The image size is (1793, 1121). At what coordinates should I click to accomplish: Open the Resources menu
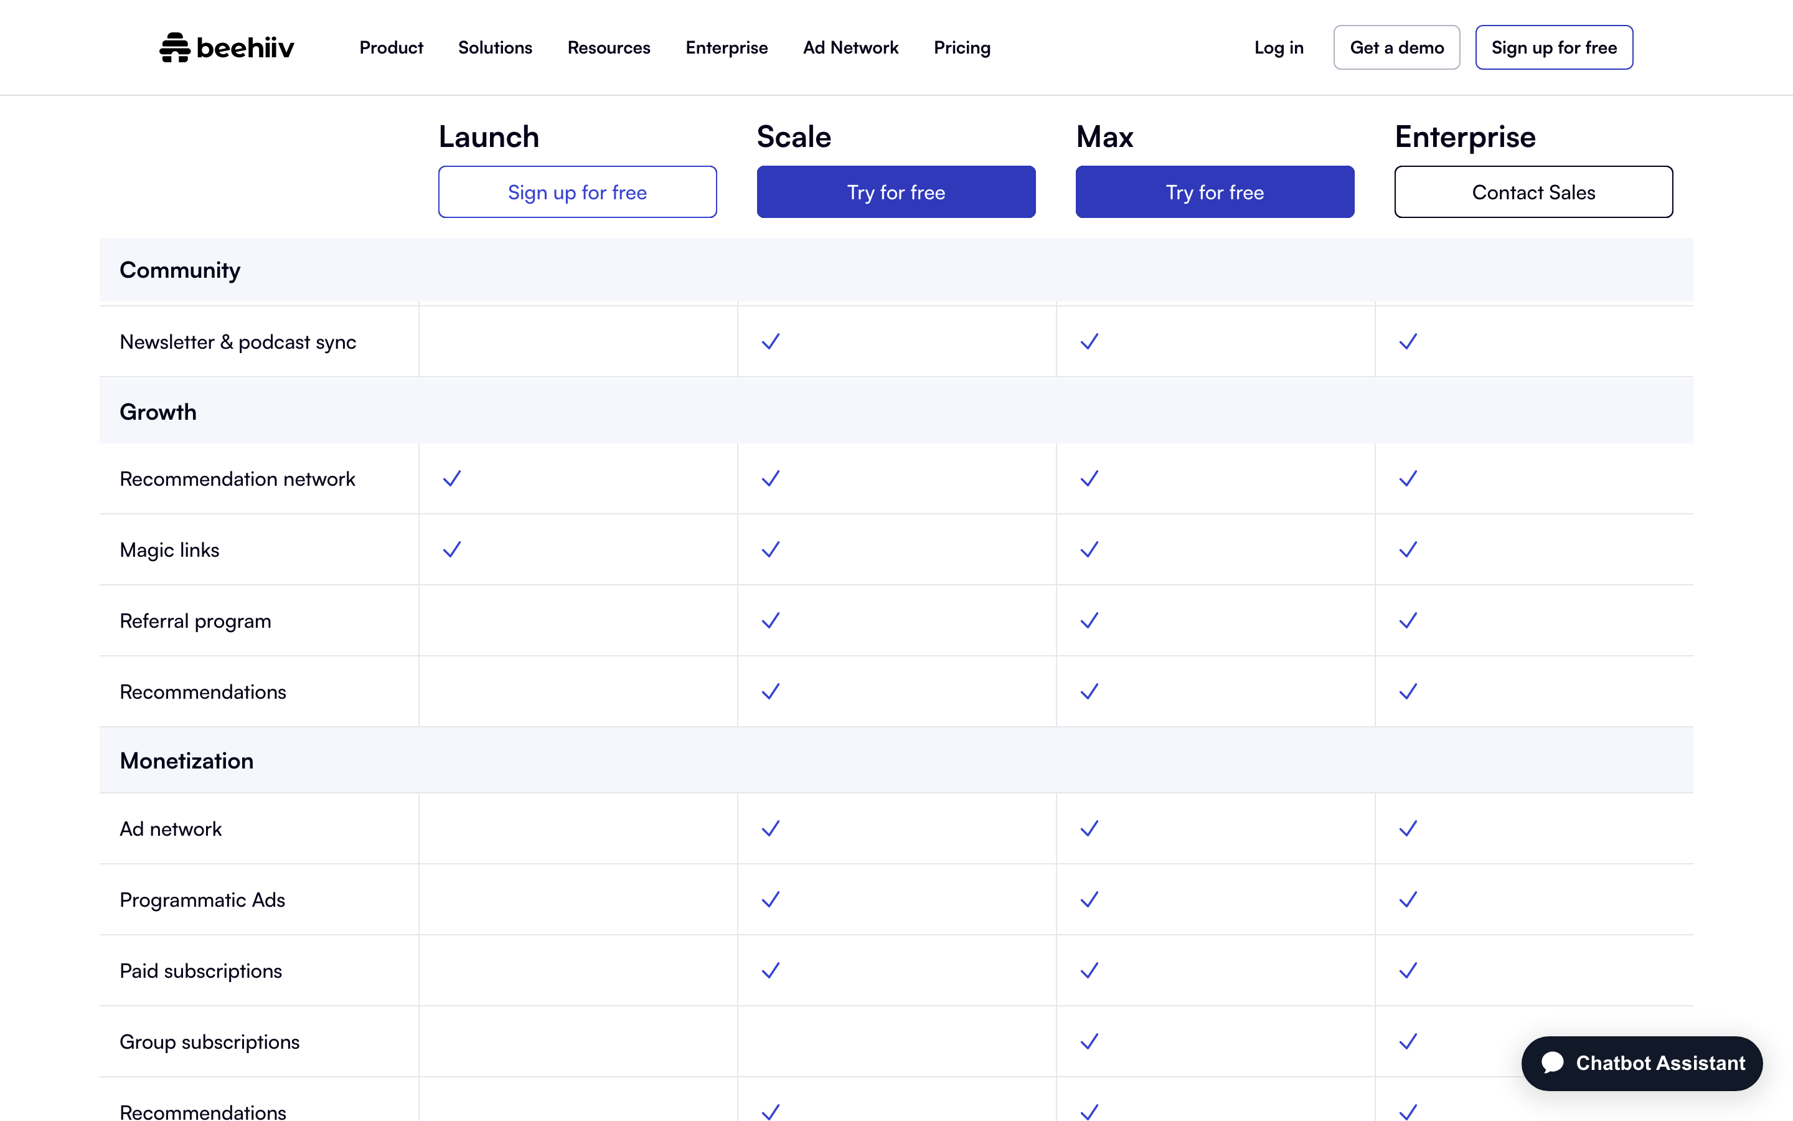609,47
